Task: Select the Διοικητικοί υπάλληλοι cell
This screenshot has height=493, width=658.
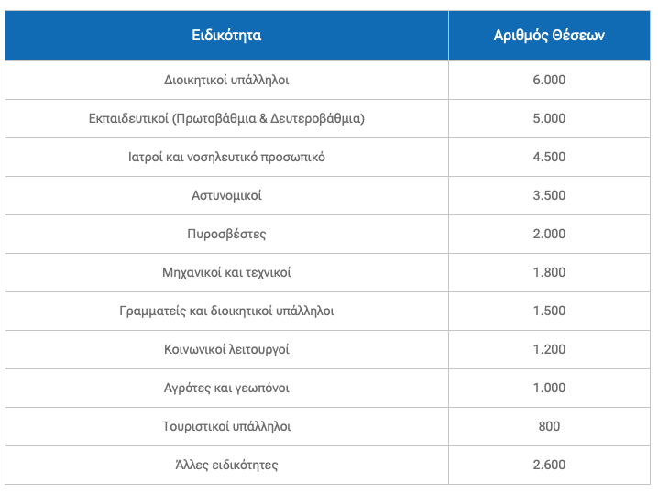Action: (x=226, y=80)
